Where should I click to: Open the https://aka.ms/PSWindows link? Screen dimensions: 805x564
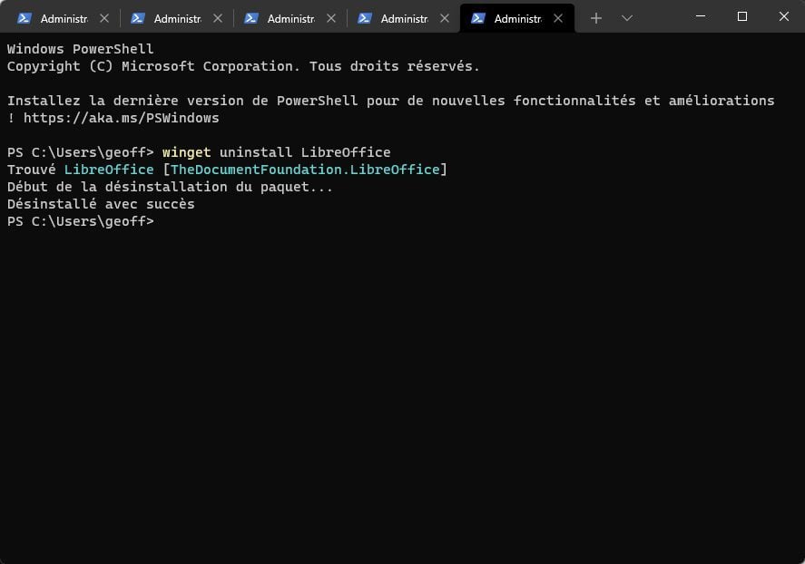[x=122, y=118]
